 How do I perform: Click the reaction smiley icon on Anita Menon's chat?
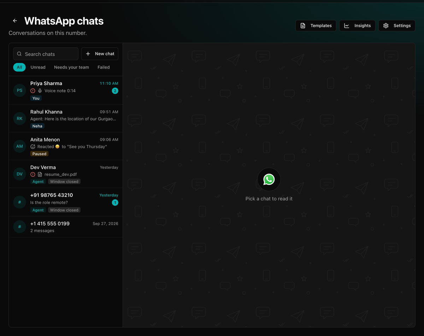coord(33,146)
